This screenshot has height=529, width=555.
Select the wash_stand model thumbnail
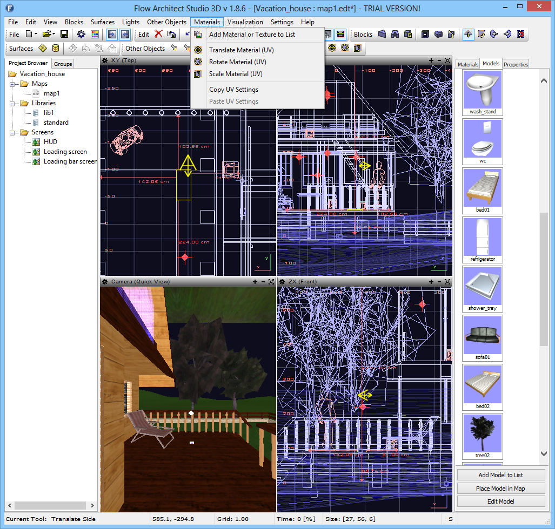(483, 93)
